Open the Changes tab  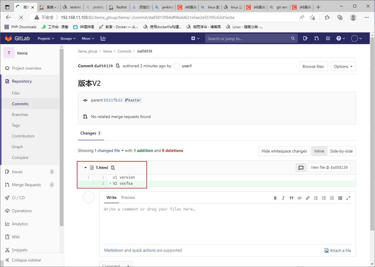tap(90, 133)
